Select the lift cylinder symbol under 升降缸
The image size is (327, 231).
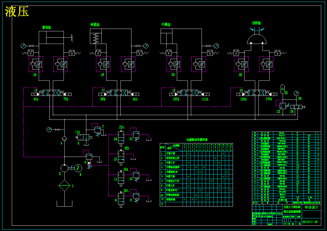166,36
